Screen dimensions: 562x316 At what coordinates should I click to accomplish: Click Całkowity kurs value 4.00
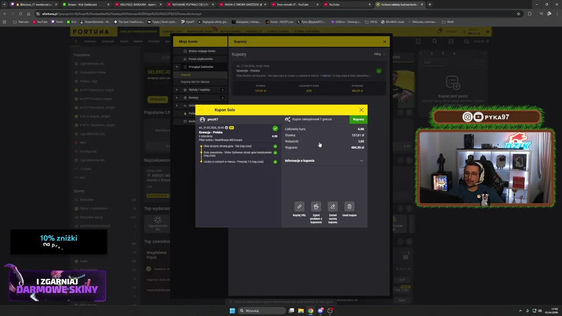(x=361, y=129)
